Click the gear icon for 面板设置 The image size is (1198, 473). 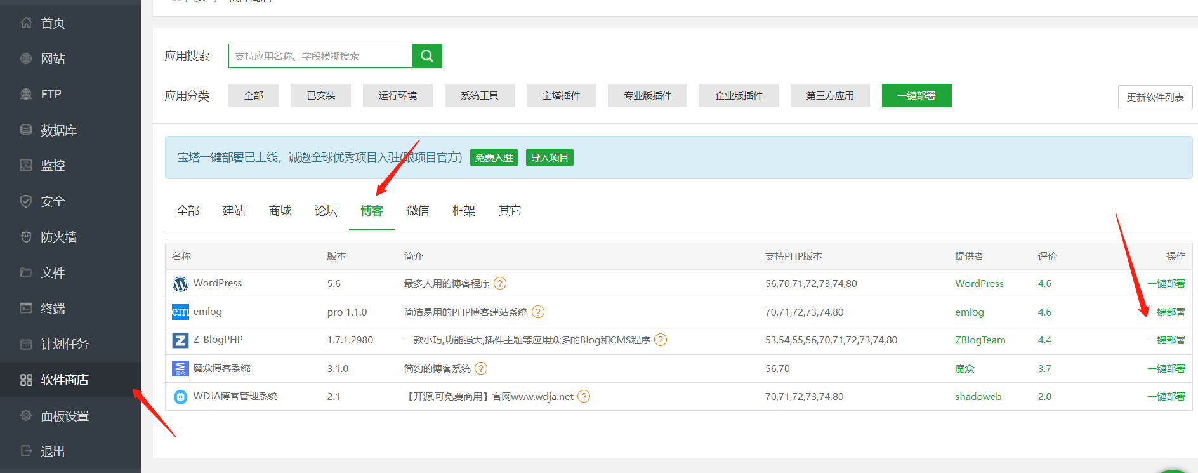point(26,415)
